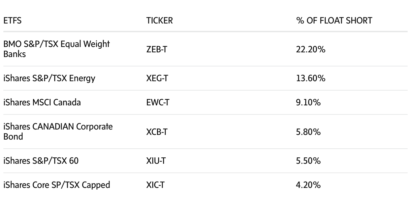Click iShares MSCI Canada name

tap(42, 102)
